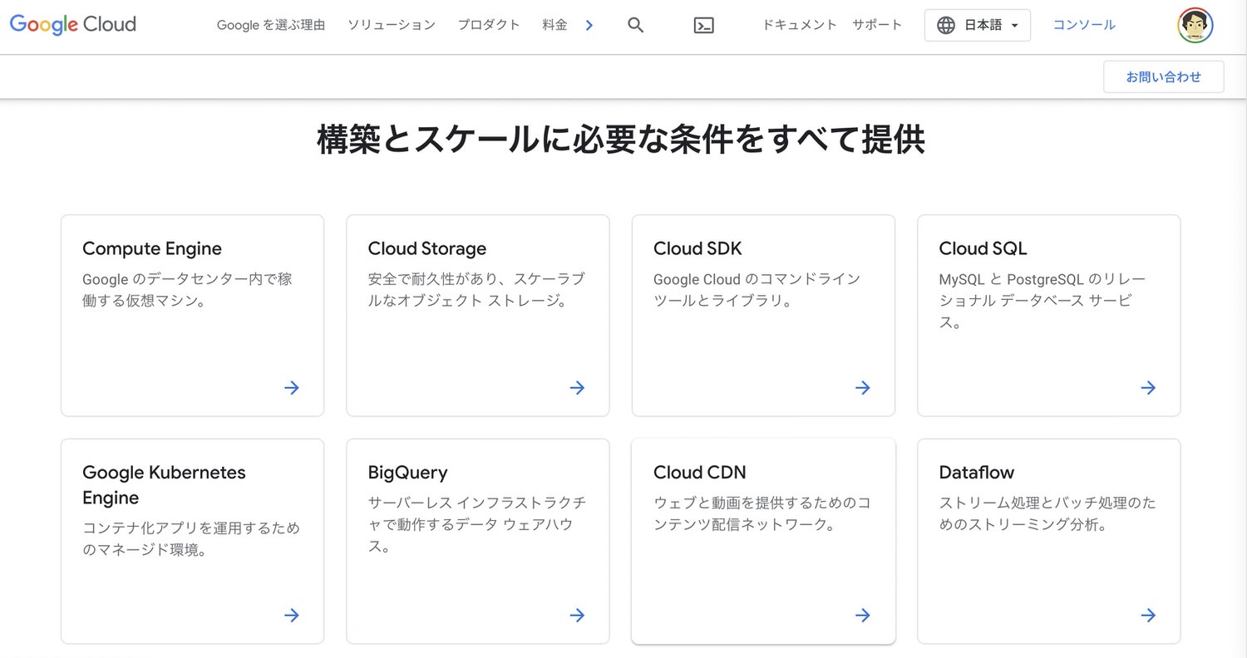Open the コンソール link

1084,25
